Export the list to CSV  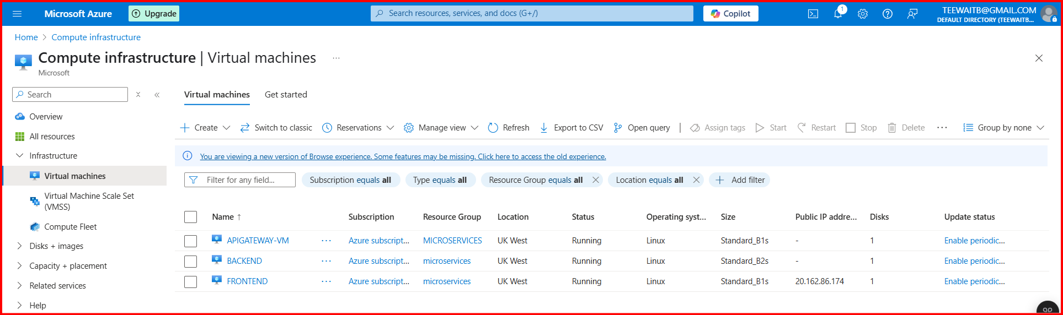(x=571, y=128)
